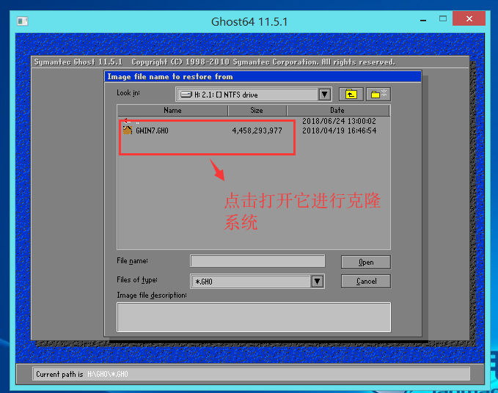Click the date 2018/06/24 13:00:02
Screen dimensions: 498x393
pyautogui.click(x=339, y=121)
